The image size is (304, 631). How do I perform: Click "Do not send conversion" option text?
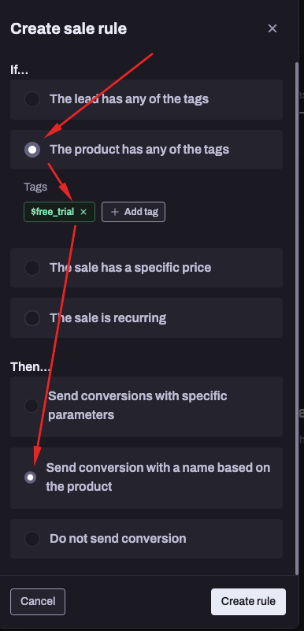pyautogui.click(x=118, y=539)
